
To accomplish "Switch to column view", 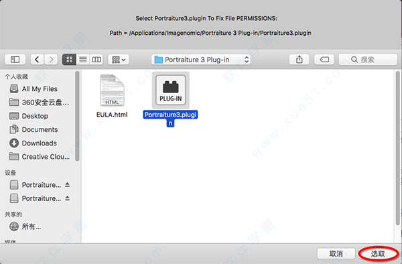I will pyautogui.click(x=96, y=60).
